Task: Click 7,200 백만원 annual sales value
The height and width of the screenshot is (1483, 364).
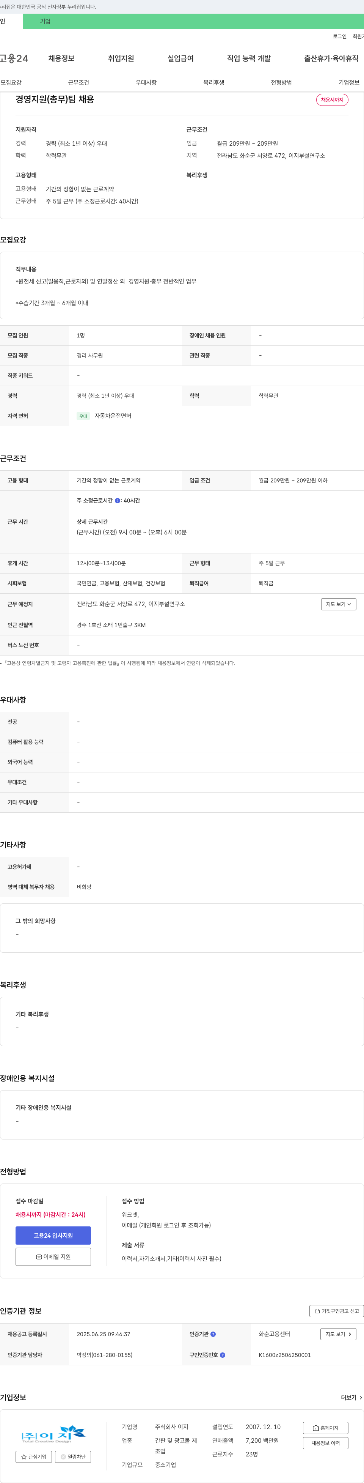Action: [x=262, y=1440]
